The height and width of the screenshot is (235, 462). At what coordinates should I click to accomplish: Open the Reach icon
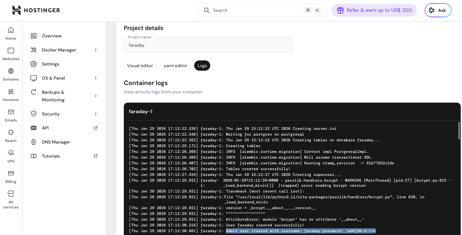tap(11, 132)
